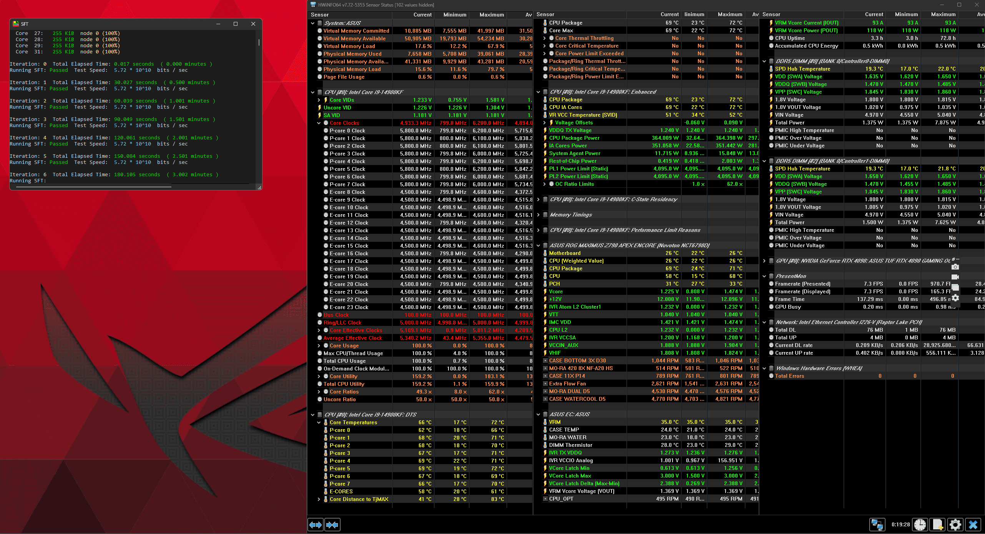This screenshot has width=985, height=534.
Task: Click the thermometer icon beside PCH
Action: (545, 284)
